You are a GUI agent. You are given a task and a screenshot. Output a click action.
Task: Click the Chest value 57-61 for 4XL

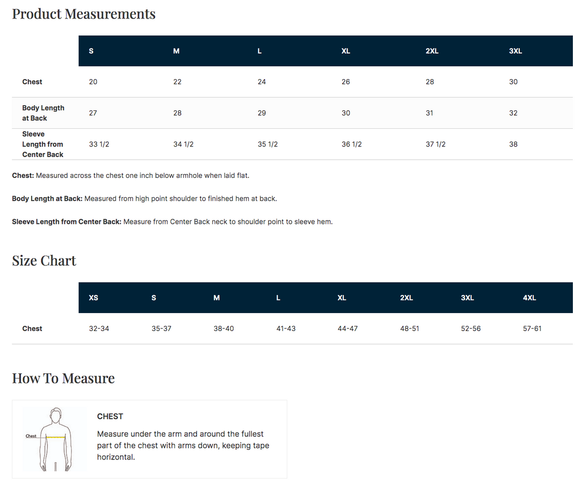coord(532,328)
